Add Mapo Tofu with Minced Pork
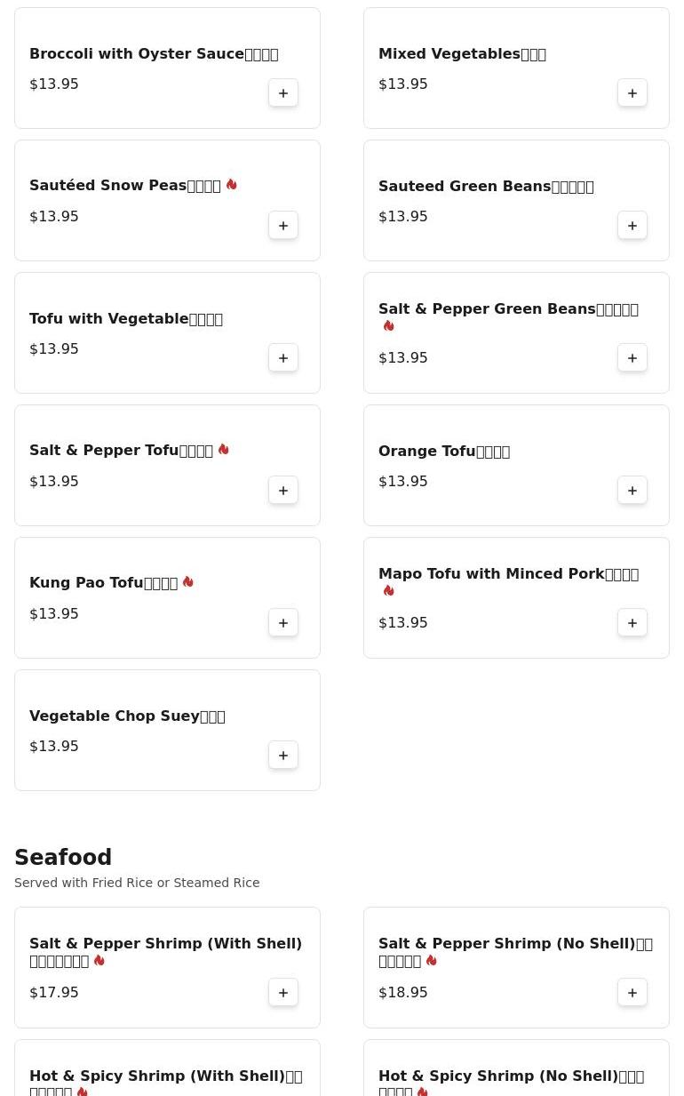The height and width of the screenshot is (1096, 684). [632, 623]
